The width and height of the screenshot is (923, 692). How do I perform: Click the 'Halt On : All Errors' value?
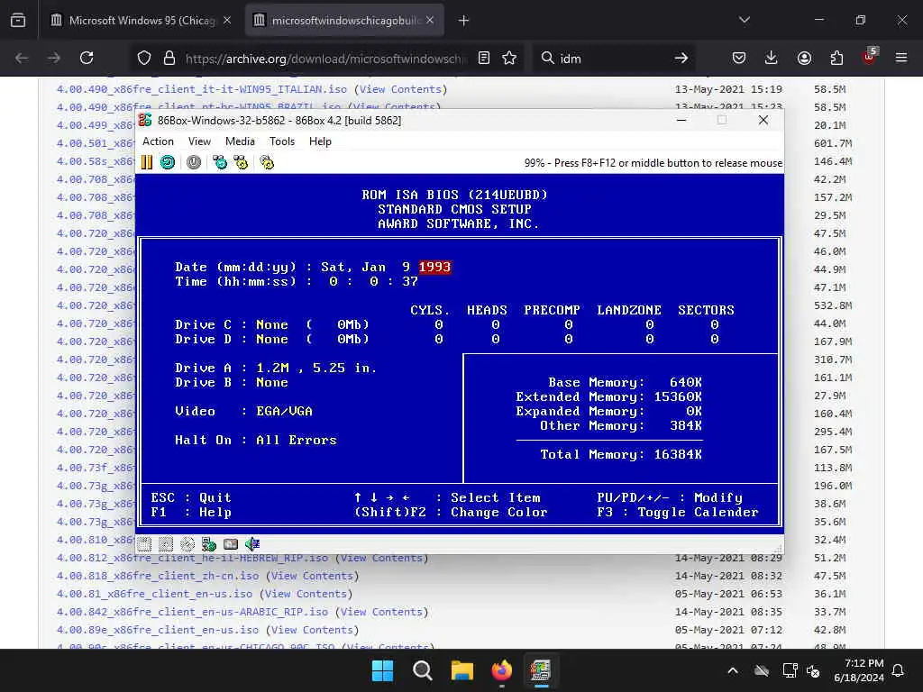tap(296, 440)
